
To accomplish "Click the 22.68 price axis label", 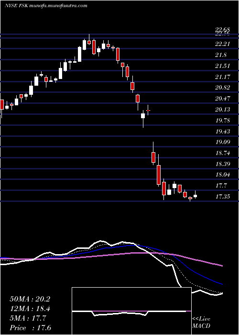I will 222,29.
